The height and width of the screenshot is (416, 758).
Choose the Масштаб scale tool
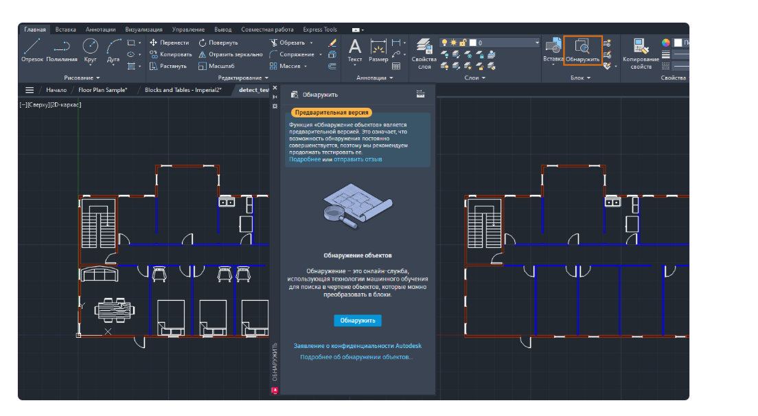(216, 66)
